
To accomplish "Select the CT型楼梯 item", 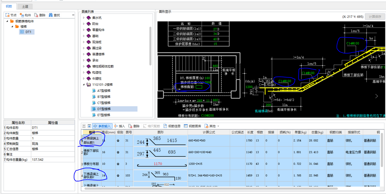I will pyautogui.click(x=104, y=103).
